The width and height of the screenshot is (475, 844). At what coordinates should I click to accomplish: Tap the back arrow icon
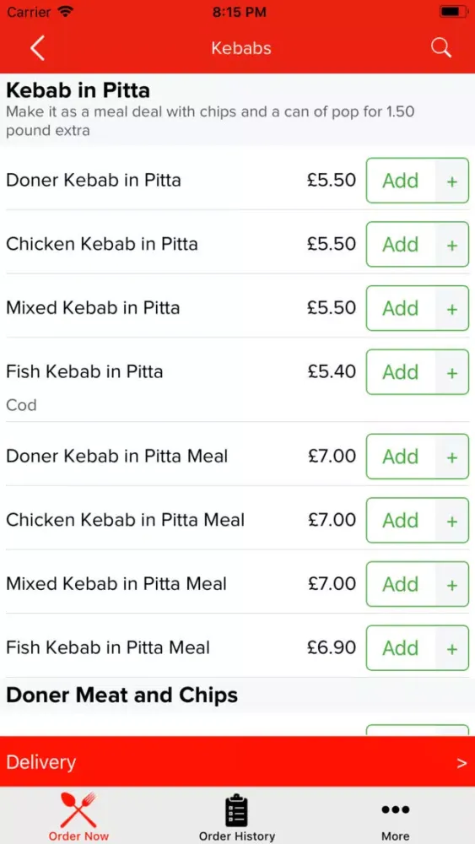tap(37, 48)
